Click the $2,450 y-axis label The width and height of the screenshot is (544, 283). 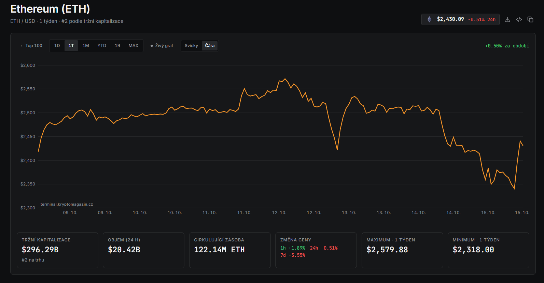[28, 136]
